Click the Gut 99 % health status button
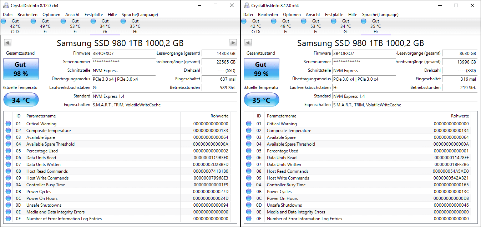 [x=261, y=69]
